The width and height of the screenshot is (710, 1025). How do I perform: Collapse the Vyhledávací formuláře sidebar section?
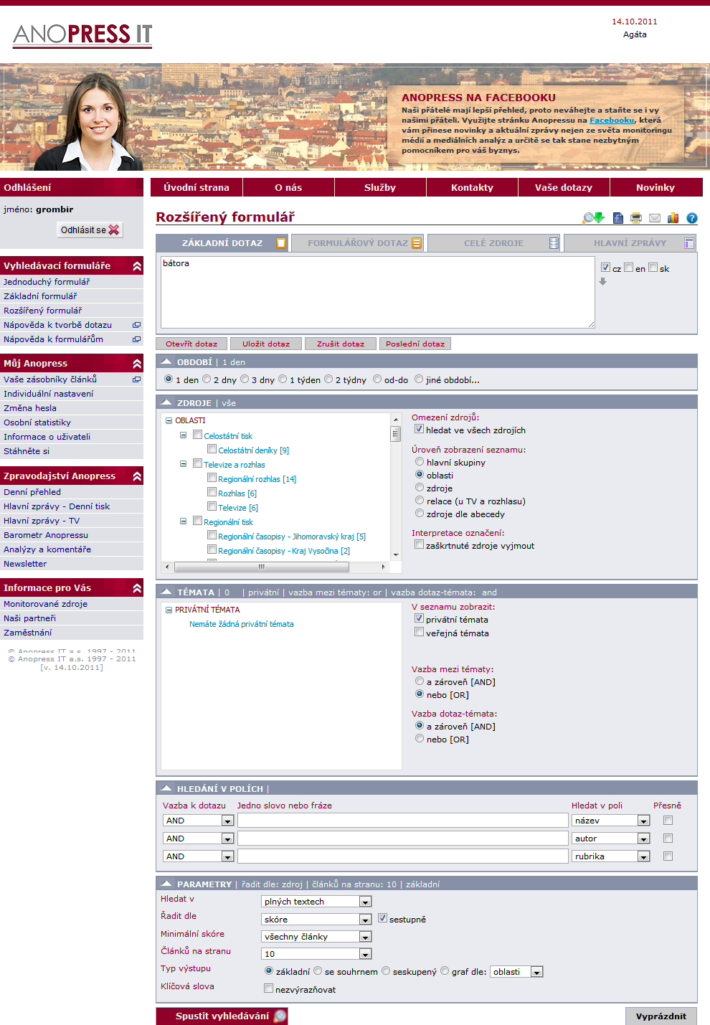coord(137,266)
